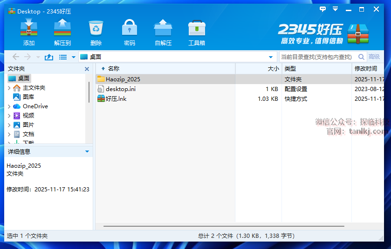Select the Haozip_2025 folder row
Image resolution: width=391 pixels, height=249 pixels.
240,79
